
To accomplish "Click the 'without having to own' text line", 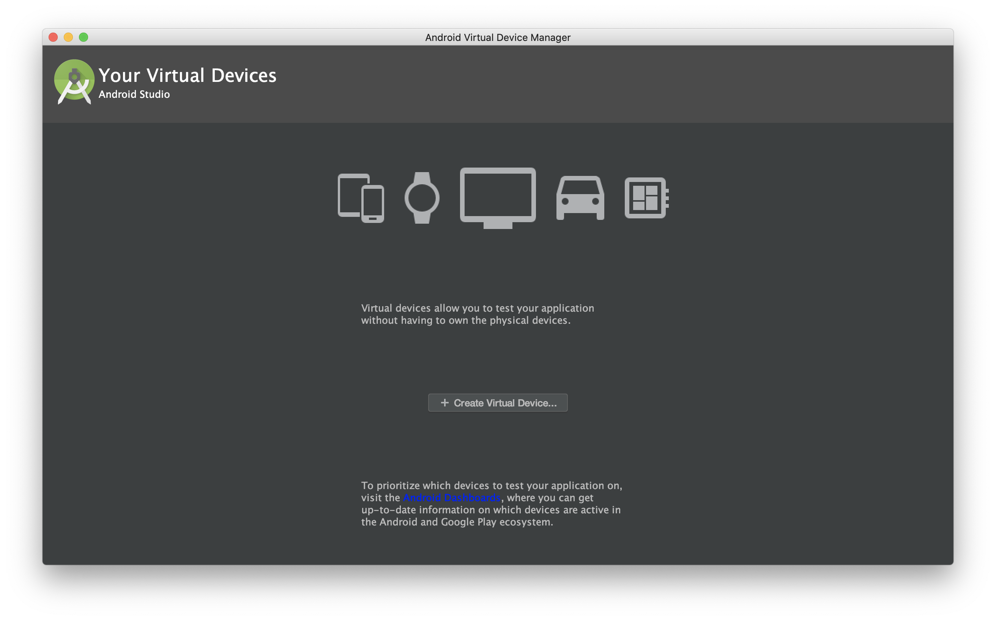I will [x=465, y=320].
